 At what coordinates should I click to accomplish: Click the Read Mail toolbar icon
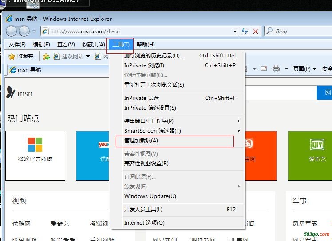[264, 69]
